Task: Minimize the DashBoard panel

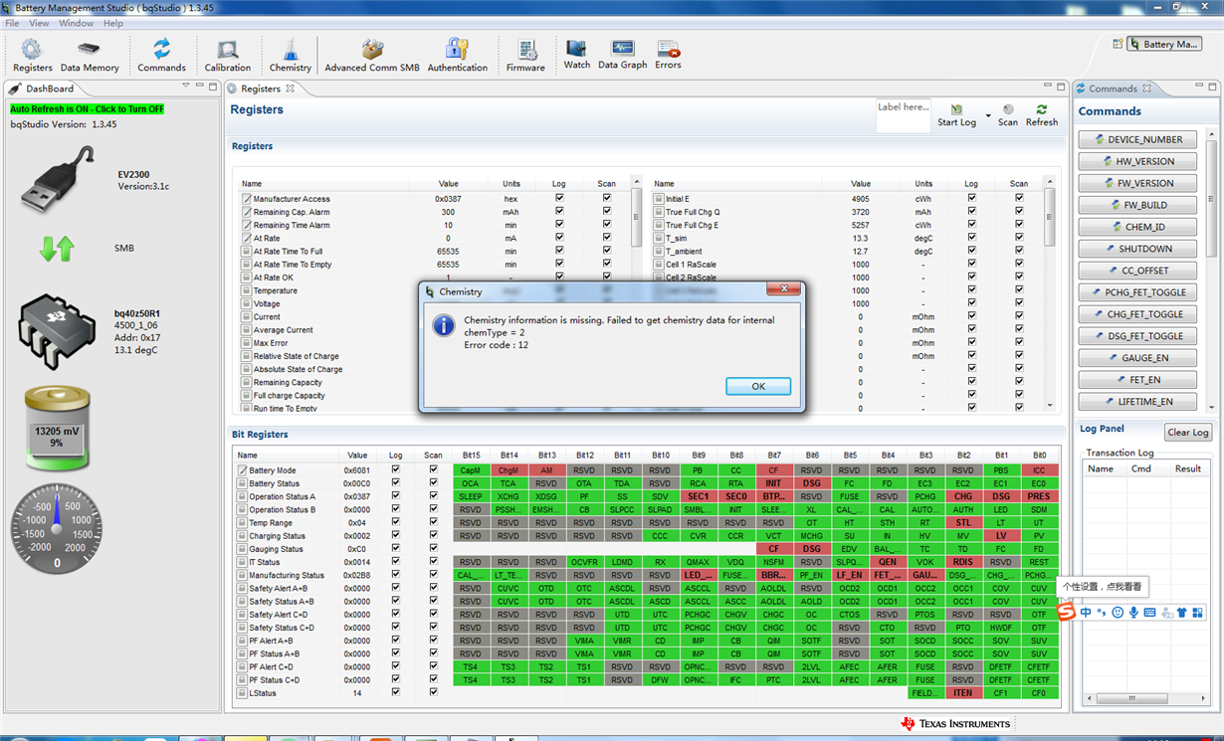Action: pos(200,87)
